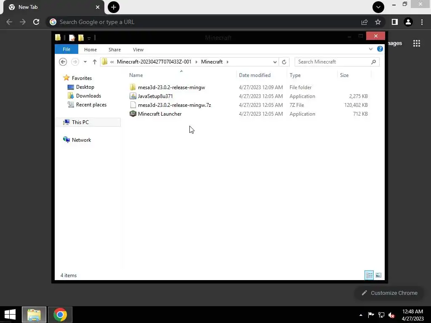Screen dimensions: 431x323
Task: Open the Google apps grid in Chrome
Action: click(416, 43)
